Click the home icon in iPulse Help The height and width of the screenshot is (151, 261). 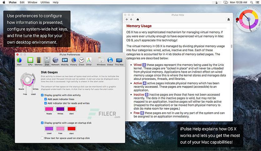pos(138,19)
